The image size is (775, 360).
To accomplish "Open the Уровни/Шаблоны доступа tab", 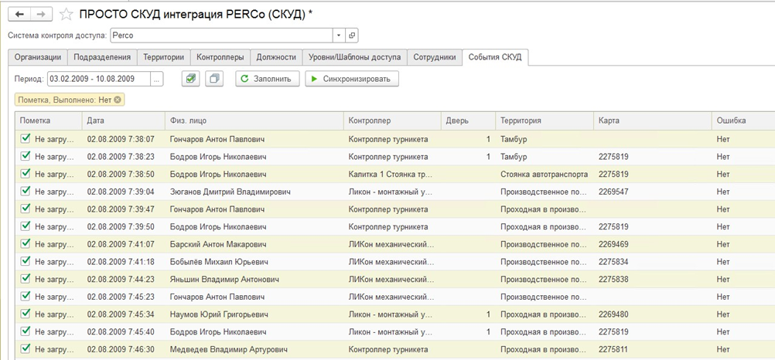I will tap(354, 57).
